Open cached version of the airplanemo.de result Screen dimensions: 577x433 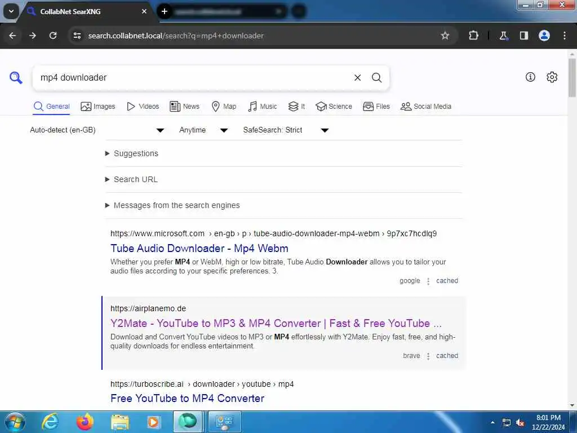447,356
